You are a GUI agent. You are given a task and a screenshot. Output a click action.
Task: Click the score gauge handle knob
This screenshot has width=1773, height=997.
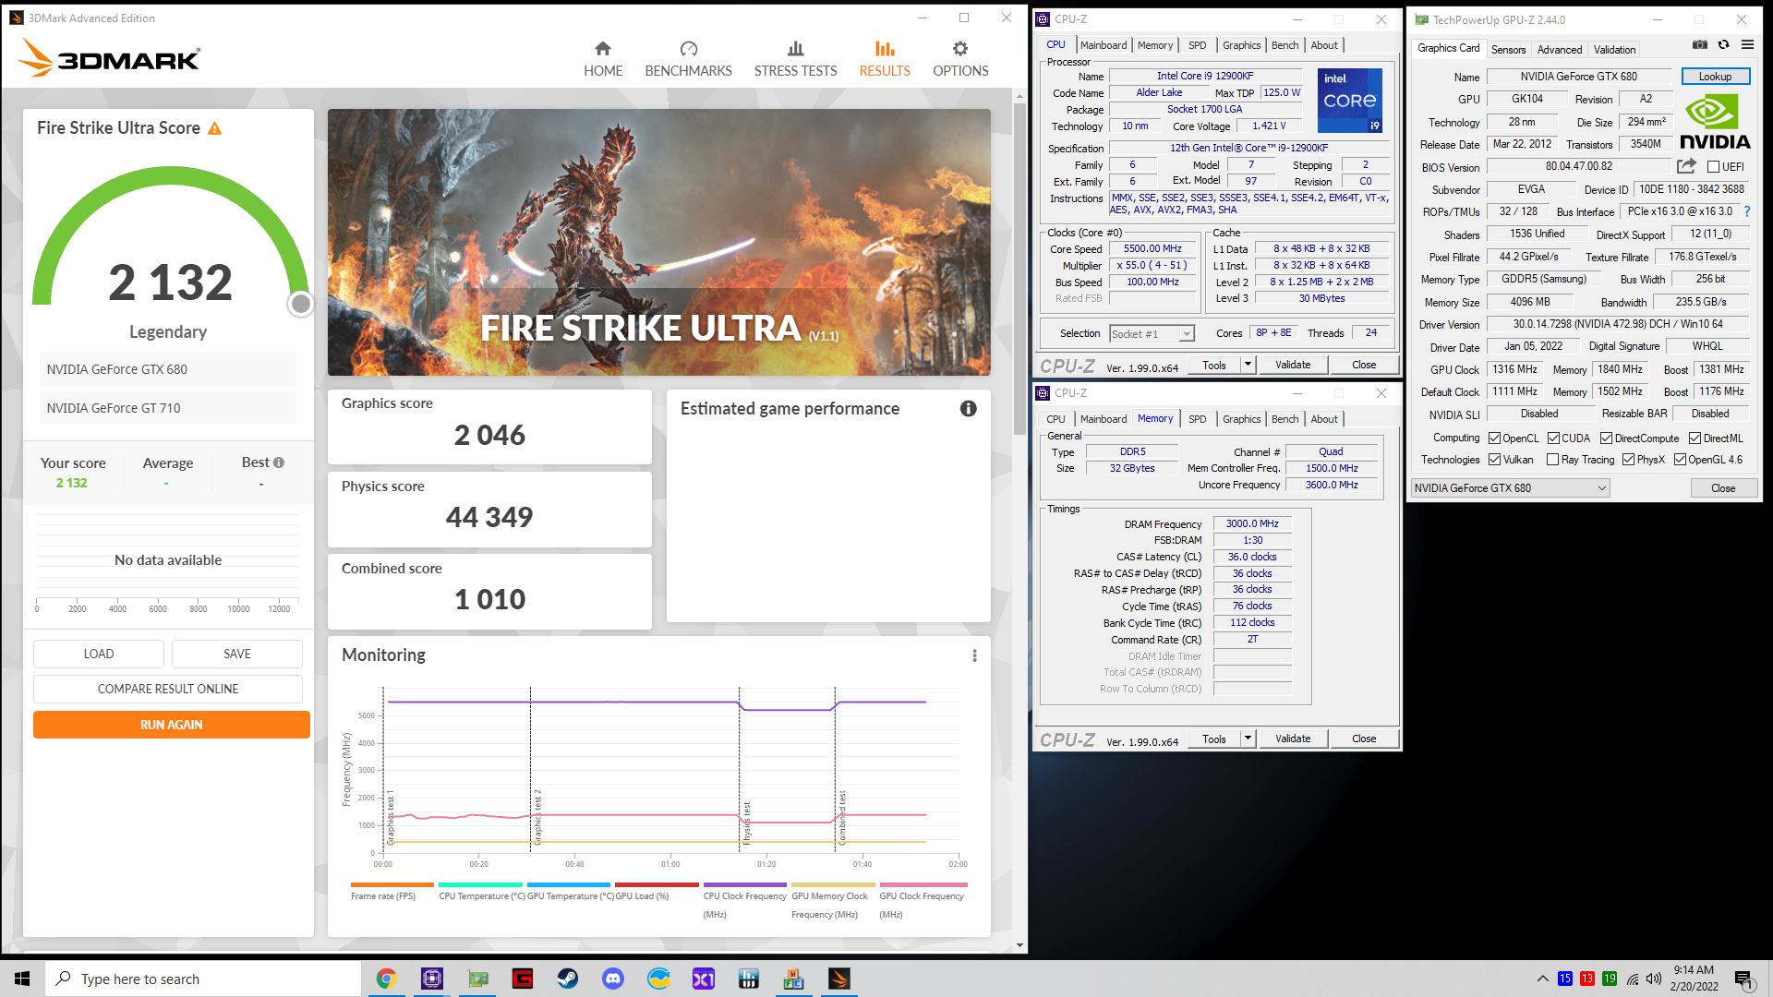(x=300, y=304)
